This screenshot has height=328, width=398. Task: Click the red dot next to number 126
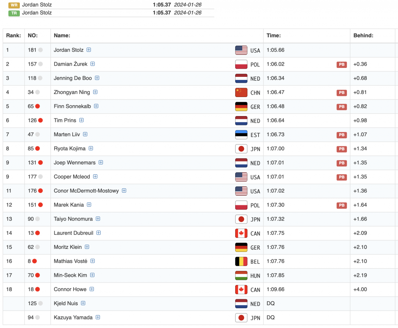point(40,120)
